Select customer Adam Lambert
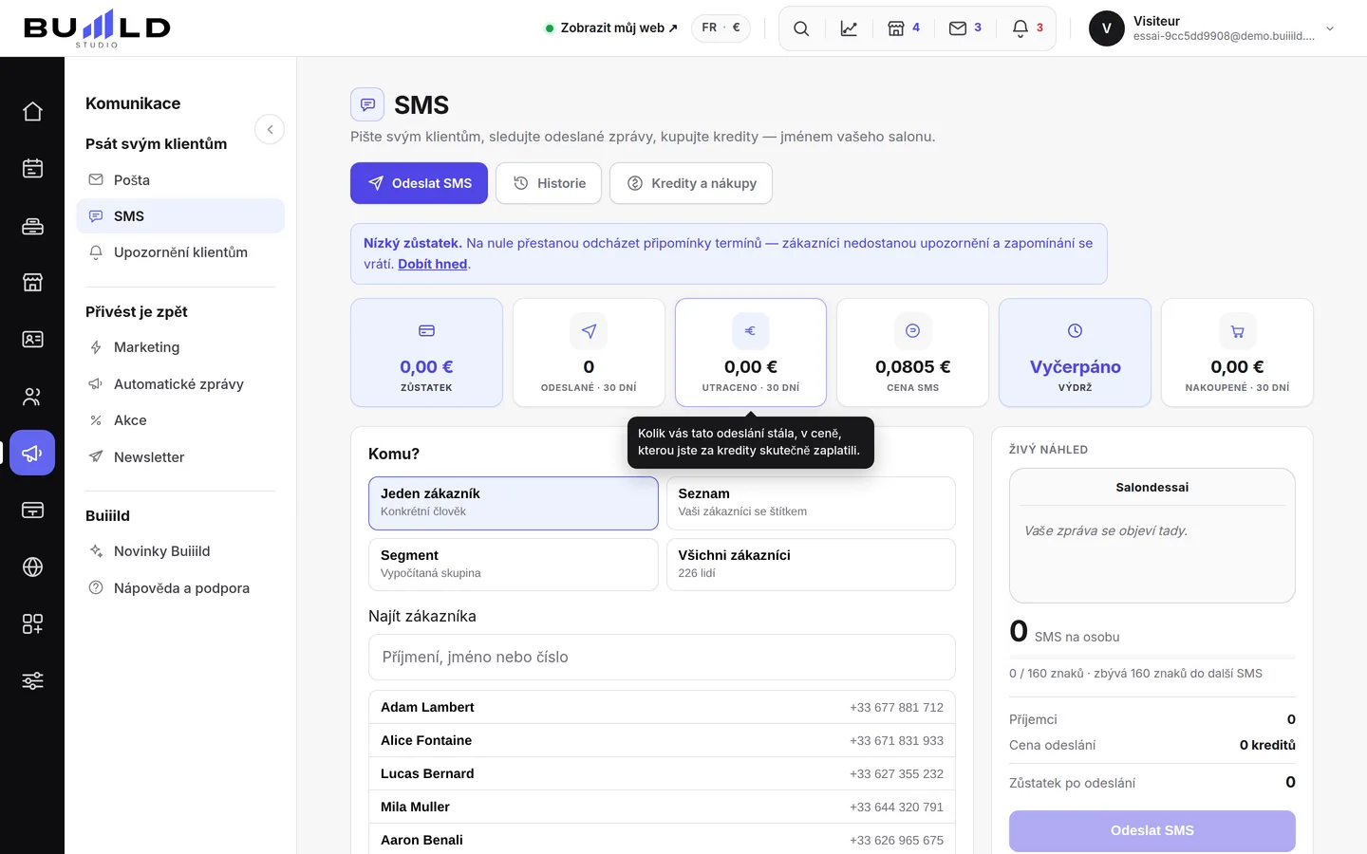The width and height of the screenshot is (1367, 854). click(662, 707)
